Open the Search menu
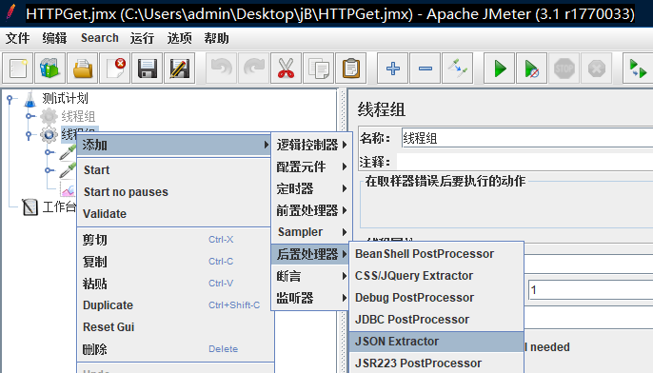Screen dimensions: 653x373 point(100,38)
